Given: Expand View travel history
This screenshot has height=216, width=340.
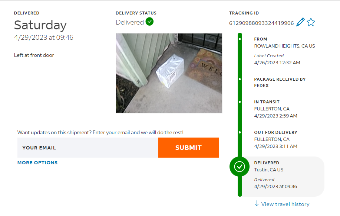Looking at the screenshot, I should (x=285, y=204).
